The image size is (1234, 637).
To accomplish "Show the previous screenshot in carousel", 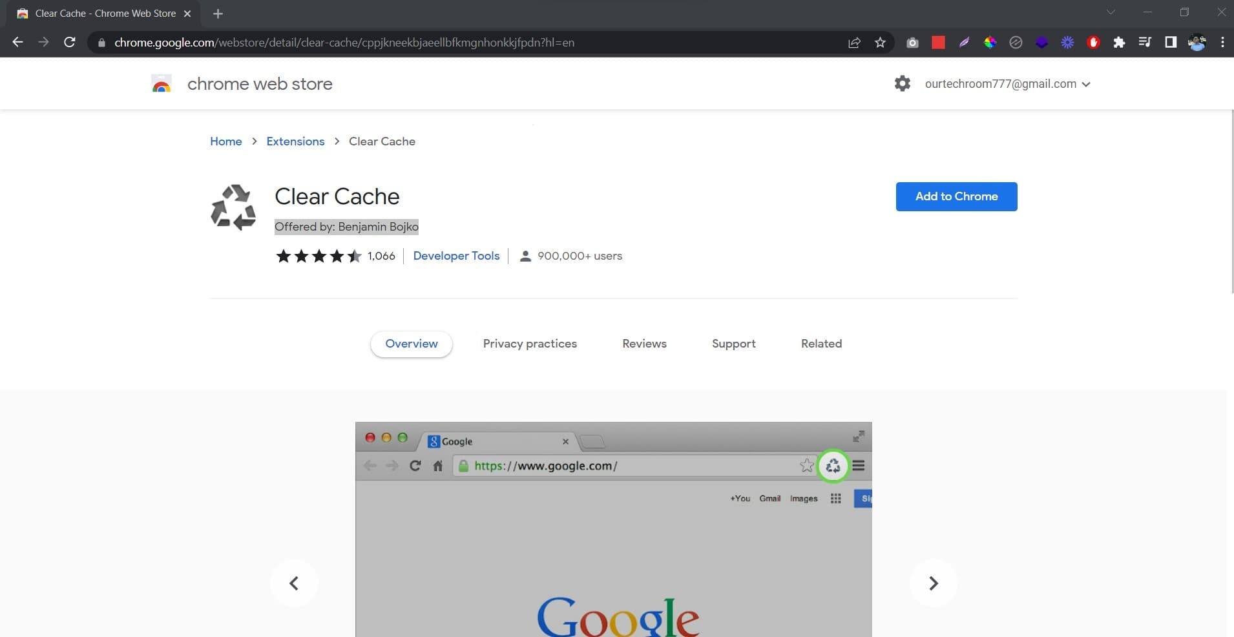I will 294,583.
